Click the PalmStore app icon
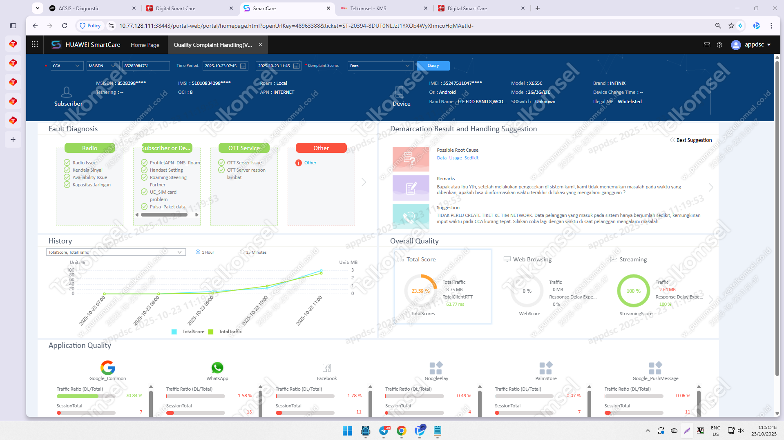Image resolution: width=784 pixels, height=440 pixels. pos(546,368)
